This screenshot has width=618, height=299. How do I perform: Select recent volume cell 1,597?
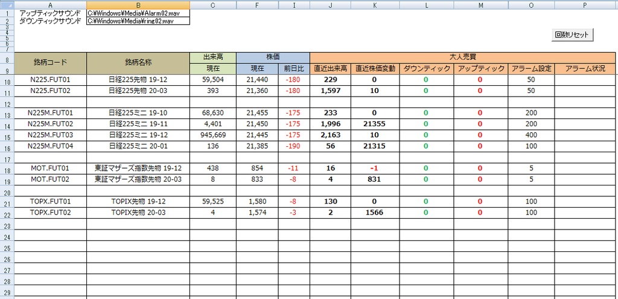click(330, 91)
